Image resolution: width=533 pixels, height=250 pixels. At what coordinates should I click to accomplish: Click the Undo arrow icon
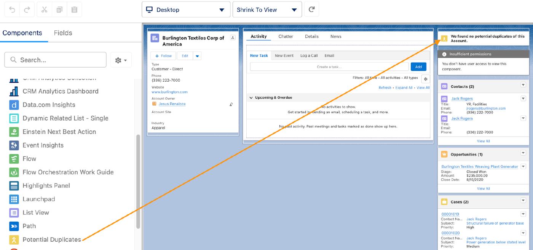[12, 10]
